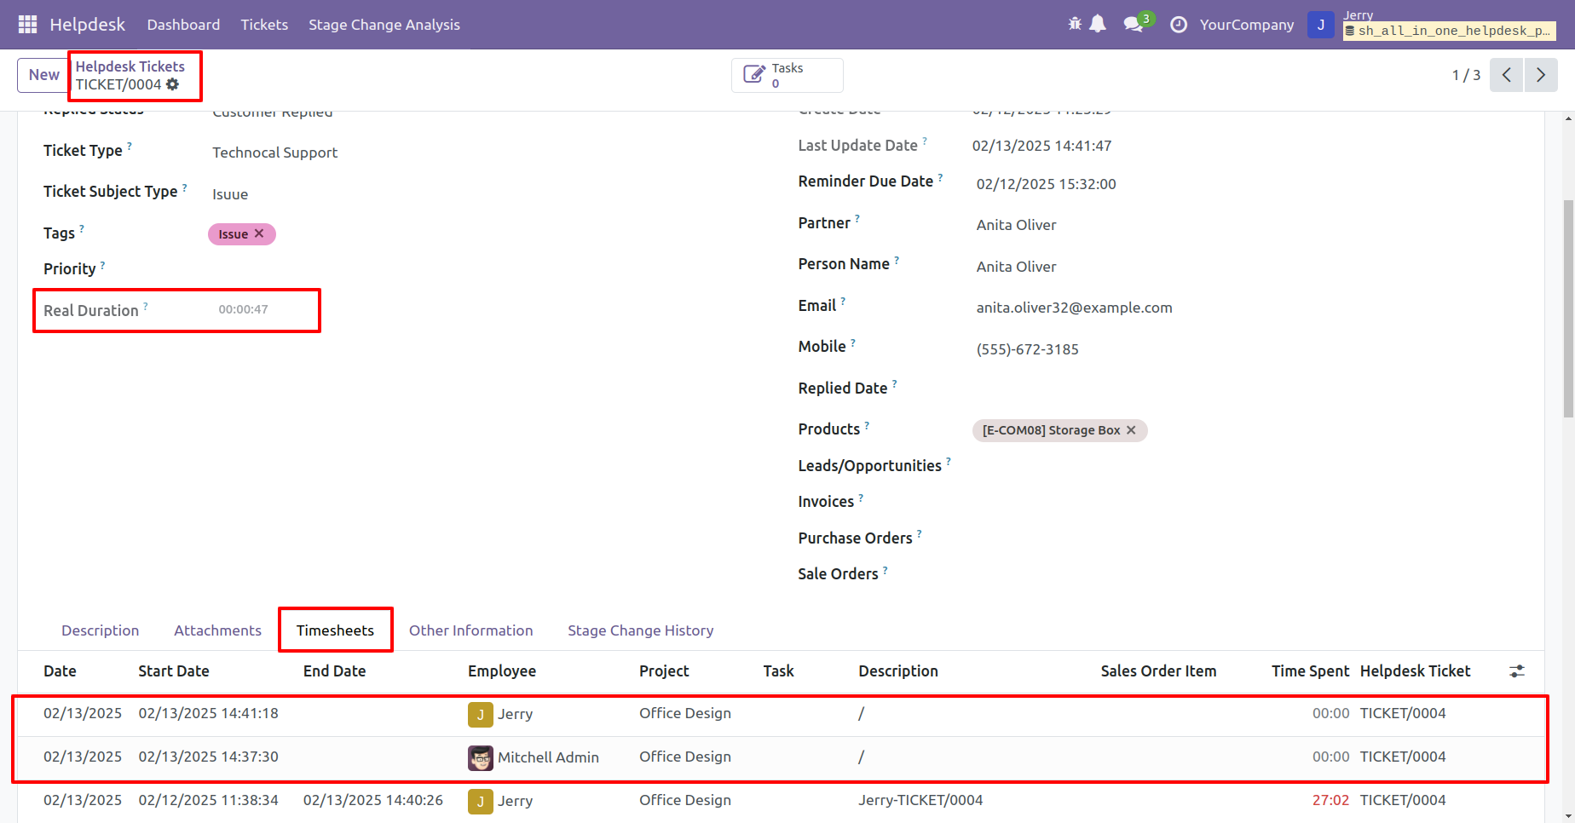The image size is (1575, 823).
Task: Open Jerry user menu
Action: [x=1432, y=25]
